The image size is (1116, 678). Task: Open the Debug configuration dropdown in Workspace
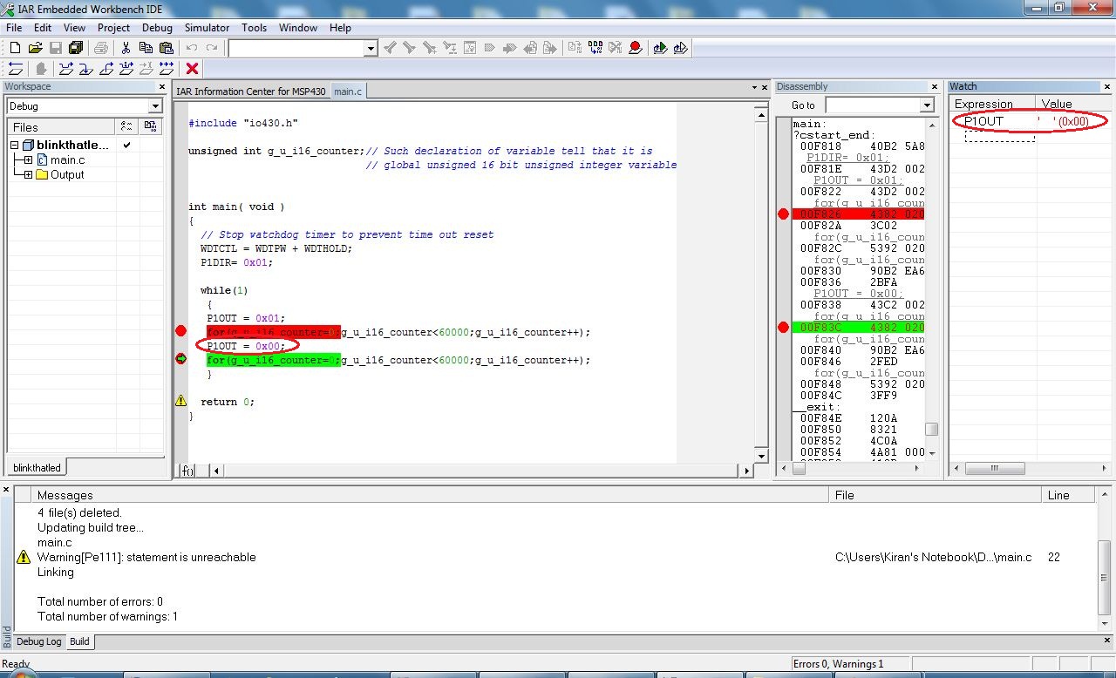click(155, 106)
